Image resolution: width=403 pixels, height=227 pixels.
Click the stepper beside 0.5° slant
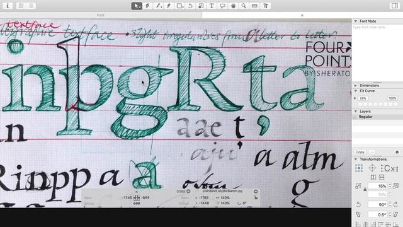[390, 214]
